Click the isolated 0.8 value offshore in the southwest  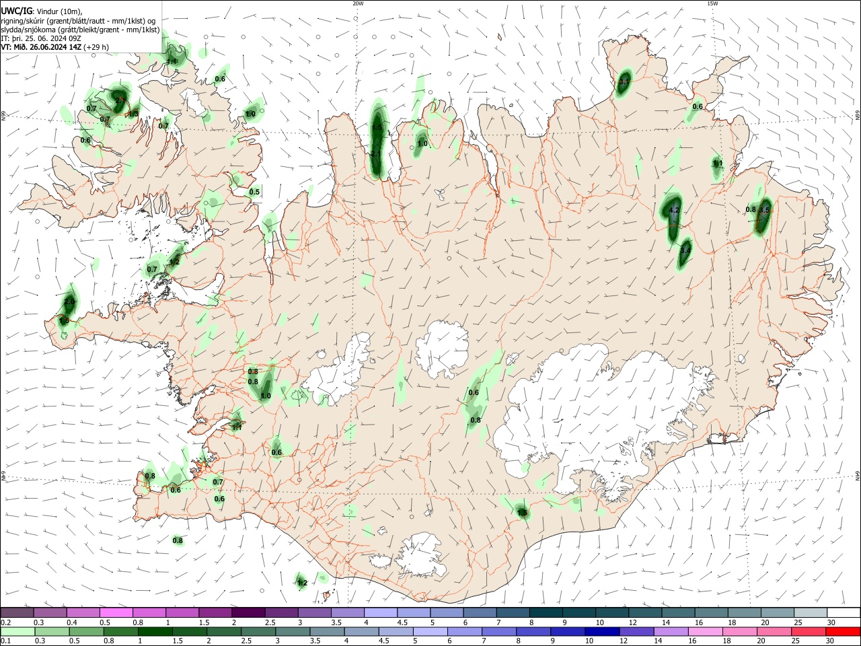[178, 540]
